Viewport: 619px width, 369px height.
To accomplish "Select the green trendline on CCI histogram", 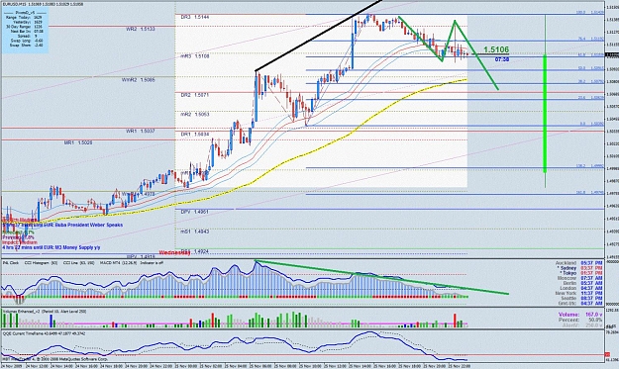I will tap(382, 278).
